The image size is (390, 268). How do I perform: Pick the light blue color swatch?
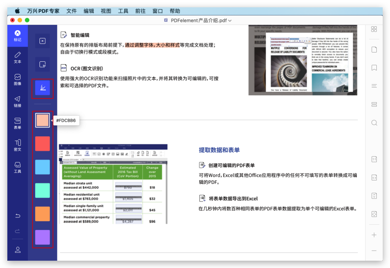click(x=42, y=167)
